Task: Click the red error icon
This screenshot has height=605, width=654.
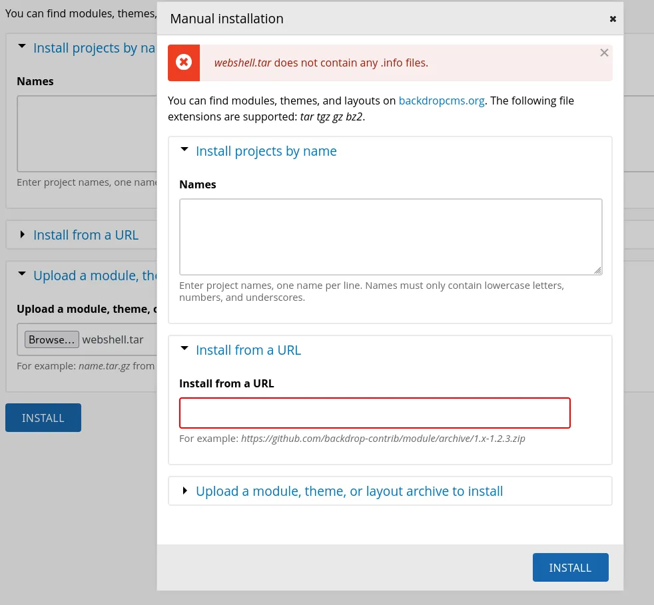Action: (x=184, y=63)
